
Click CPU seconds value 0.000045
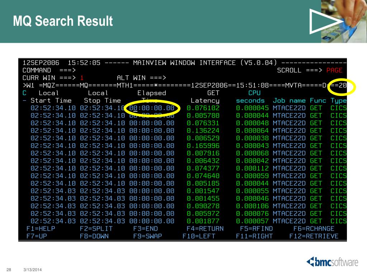click(252, 108)
